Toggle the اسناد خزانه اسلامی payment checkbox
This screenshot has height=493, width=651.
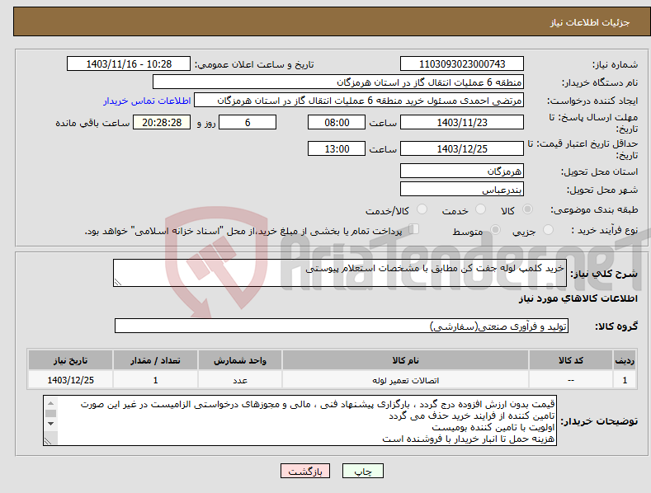pos(413,228)
